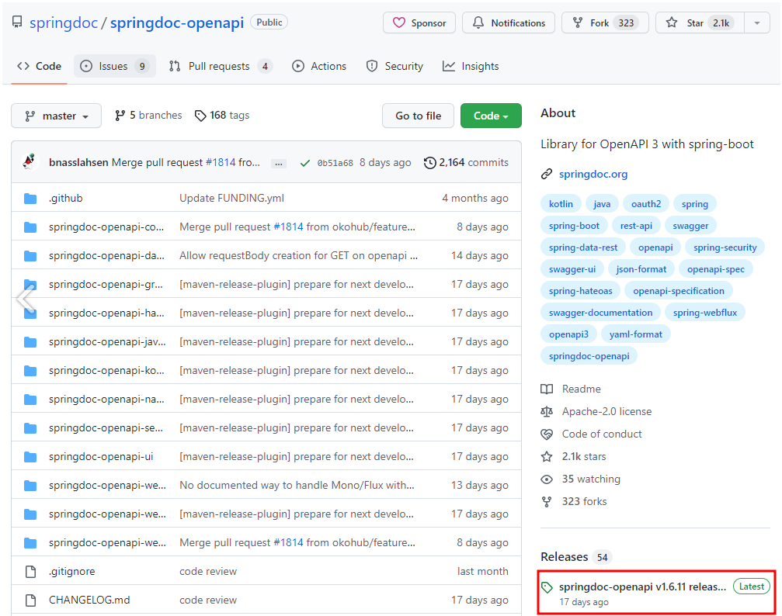
Task: Open the Update FUNDING.yml commit message
Action: (x=232, y=199)
